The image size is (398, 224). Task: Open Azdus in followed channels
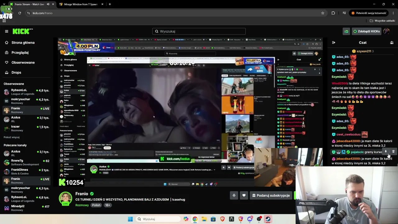[26, 119]
